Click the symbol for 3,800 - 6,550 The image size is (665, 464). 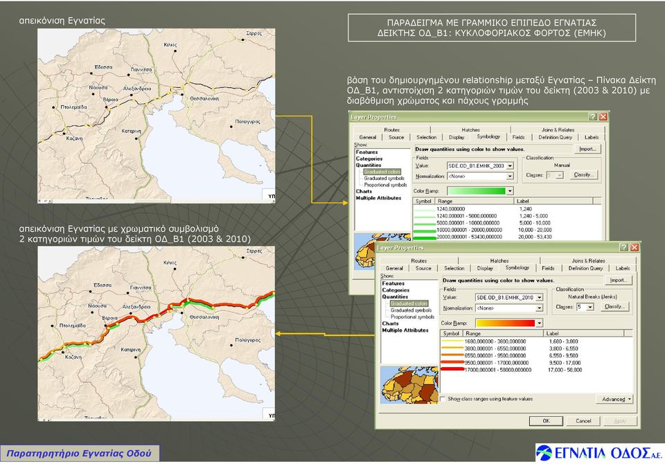[452, 348]
